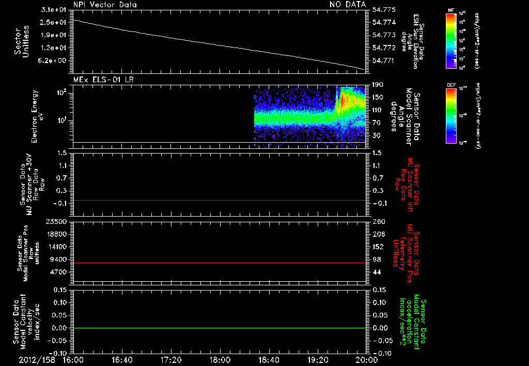Click the "54.775" Sun elevation tick
This screenshot has height=366, width=529.
tap(384, 9)
